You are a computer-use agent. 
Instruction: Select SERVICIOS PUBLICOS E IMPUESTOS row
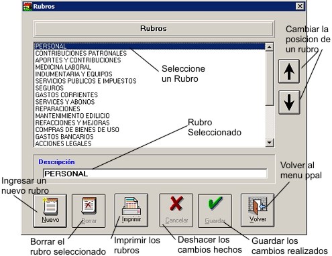pyautogui.click(x=150, y=81)
